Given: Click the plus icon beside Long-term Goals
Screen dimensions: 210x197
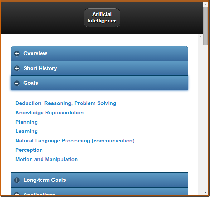Looking at the screenshot, I should (17, 180).
